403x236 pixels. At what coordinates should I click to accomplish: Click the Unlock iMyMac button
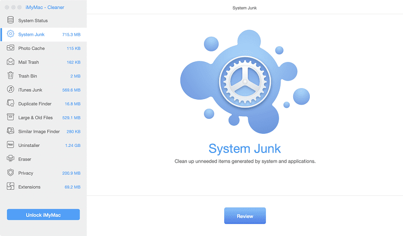[43, 215]
